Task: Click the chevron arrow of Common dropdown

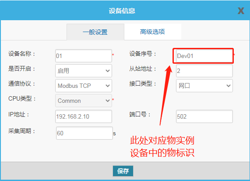Action: click(108, 101)
